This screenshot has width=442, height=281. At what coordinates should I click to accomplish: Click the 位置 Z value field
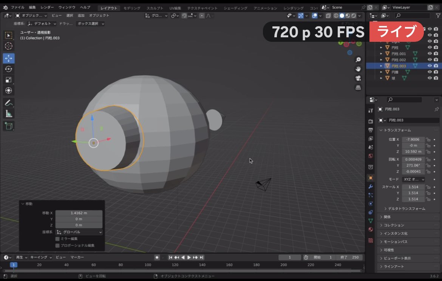click(413, 152)
